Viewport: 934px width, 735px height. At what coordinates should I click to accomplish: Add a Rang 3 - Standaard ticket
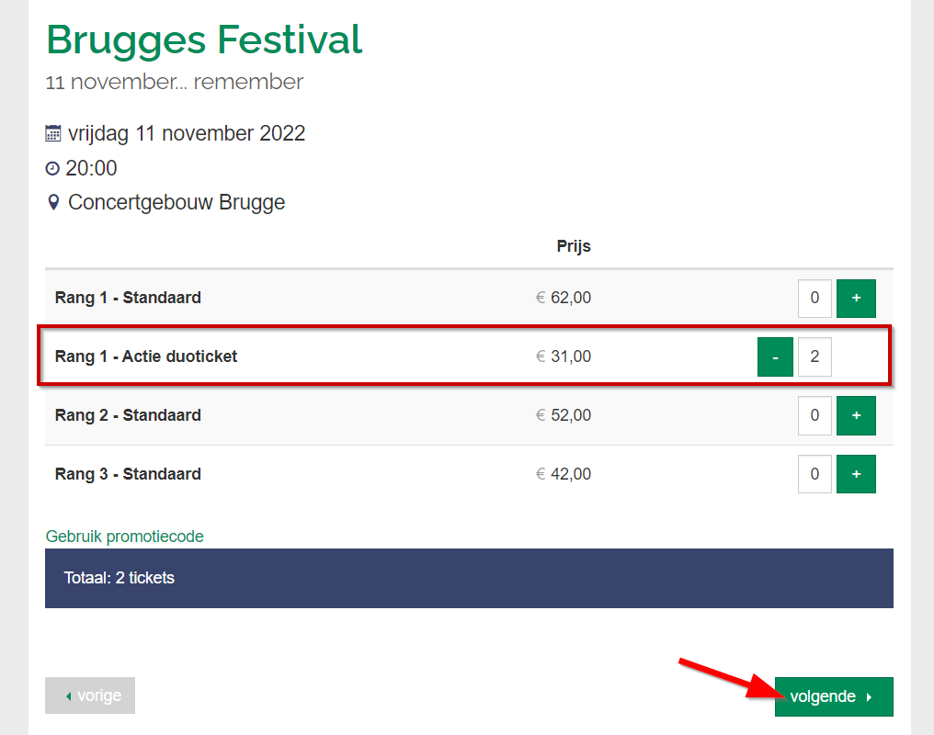[856, 474]
